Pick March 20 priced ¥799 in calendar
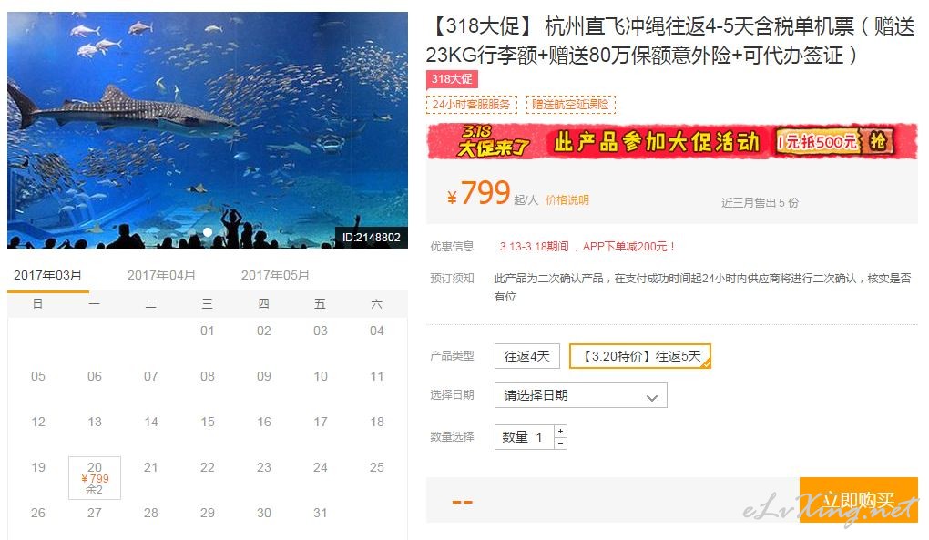The width and height of the screenshot is (929, 540). 95,477
